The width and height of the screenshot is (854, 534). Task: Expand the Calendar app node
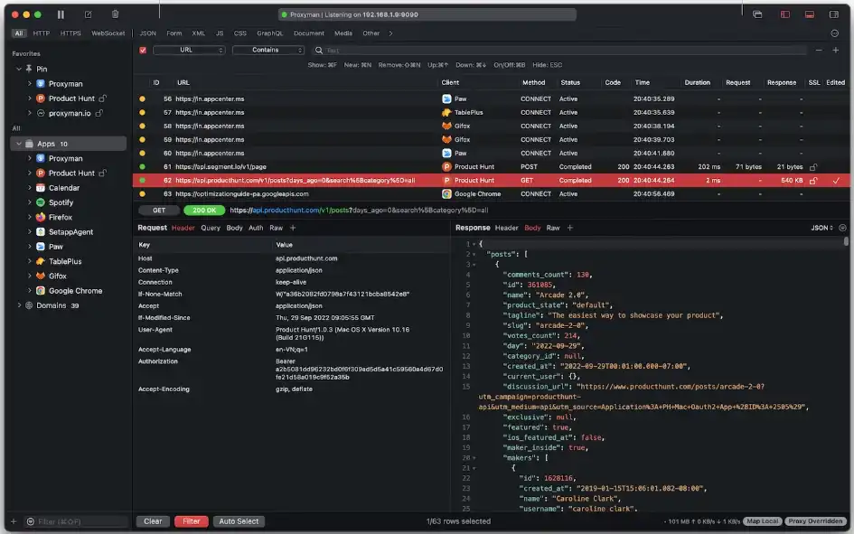click(x=30, y=188)
